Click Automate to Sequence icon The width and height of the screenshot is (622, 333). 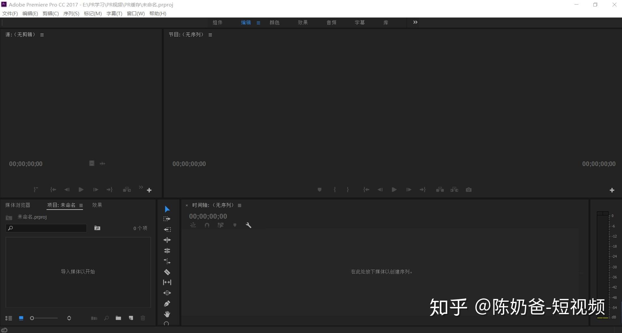94,318
